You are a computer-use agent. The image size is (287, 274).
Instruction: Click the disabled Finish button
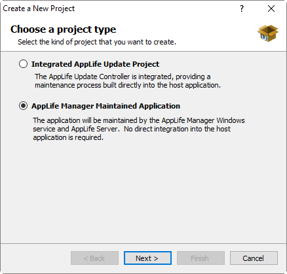(201, 258)
